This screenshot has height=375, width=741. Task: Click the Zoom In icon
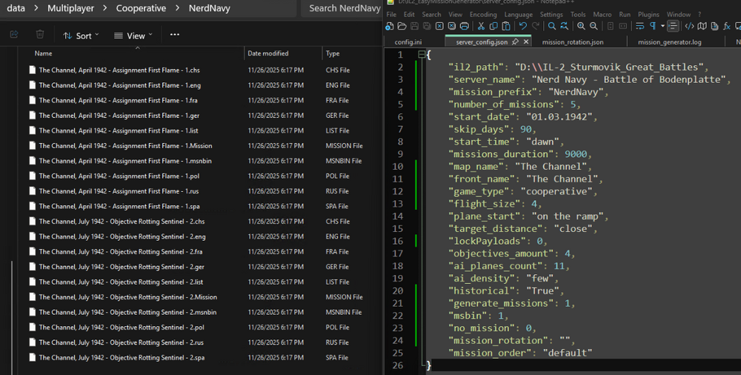point(581,26)
